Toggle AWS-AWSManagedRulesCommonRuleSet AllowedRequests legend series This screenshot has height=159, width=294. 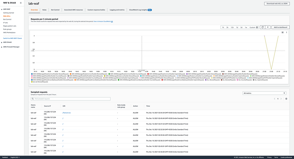50,74
